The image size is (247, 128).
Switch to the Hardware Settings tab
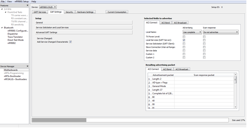click(85, 12)
